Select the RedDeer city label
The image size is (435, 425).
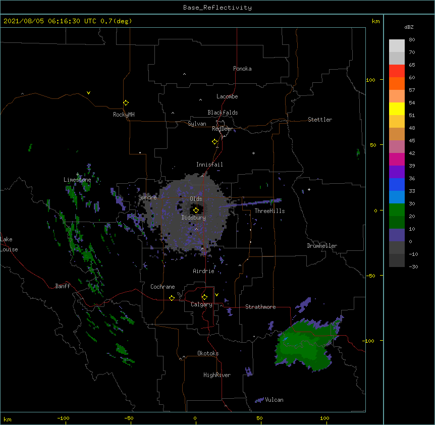(x=222, y=129)
